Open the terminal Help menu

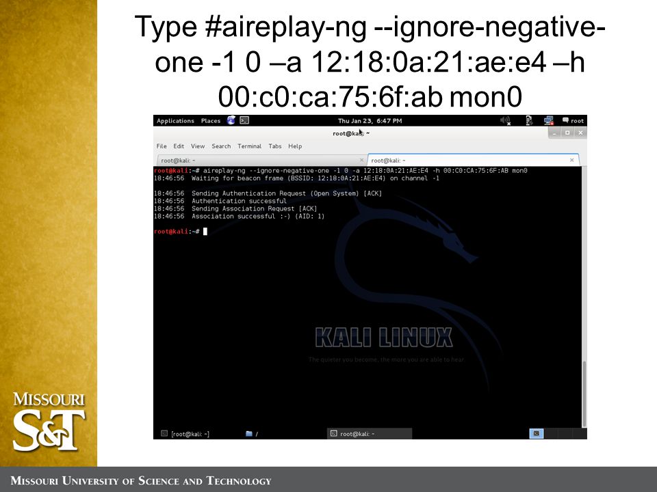295,146
